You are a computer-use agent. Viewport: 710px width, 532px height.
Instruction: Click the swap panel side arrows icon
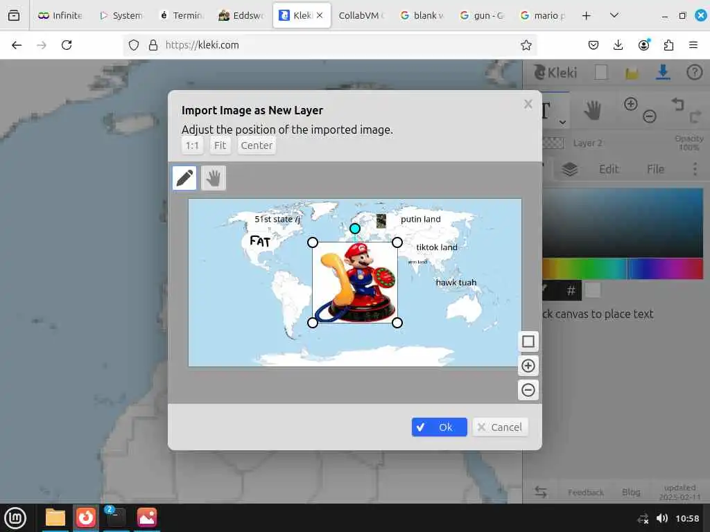[x=541, y=492]
